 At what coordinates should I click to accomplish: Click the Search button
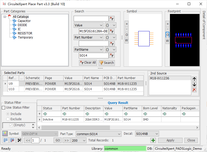click(x=107, y=63)
